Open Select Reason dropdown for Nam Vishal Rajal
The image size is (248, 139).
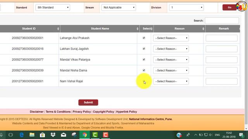point(171,81)
